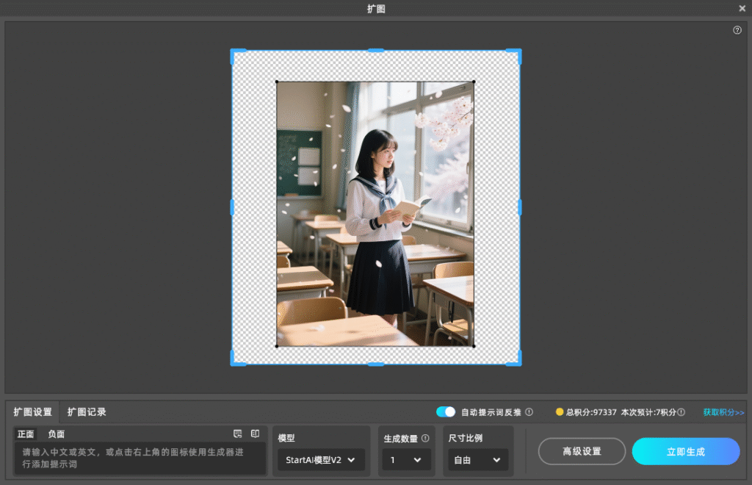This screenshot has height=485, width=752.
Task: Close the 扩图 dialog
Action: click(x=742, y=8)
